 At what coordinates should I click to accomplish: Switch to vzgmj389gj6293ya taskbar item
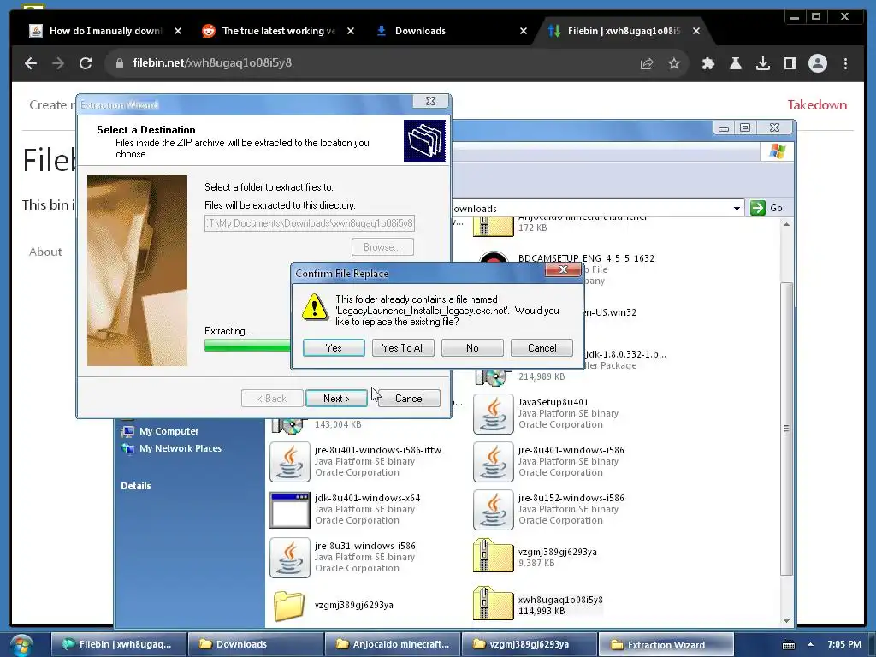pyautogui.click(x=529, y=644)
